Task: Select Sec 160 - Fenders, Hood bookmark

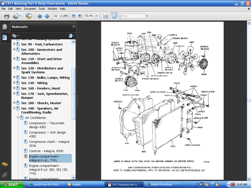Action: [41, 88]
